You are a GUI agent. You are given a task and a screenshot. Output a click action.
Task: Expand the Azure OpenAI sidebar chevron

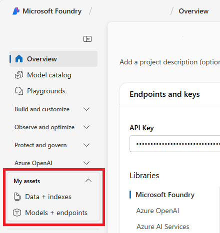86,163
